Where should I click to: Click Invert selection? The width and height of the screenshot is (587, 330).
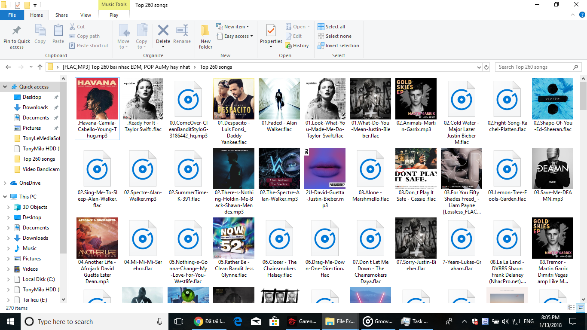[338, 46]
